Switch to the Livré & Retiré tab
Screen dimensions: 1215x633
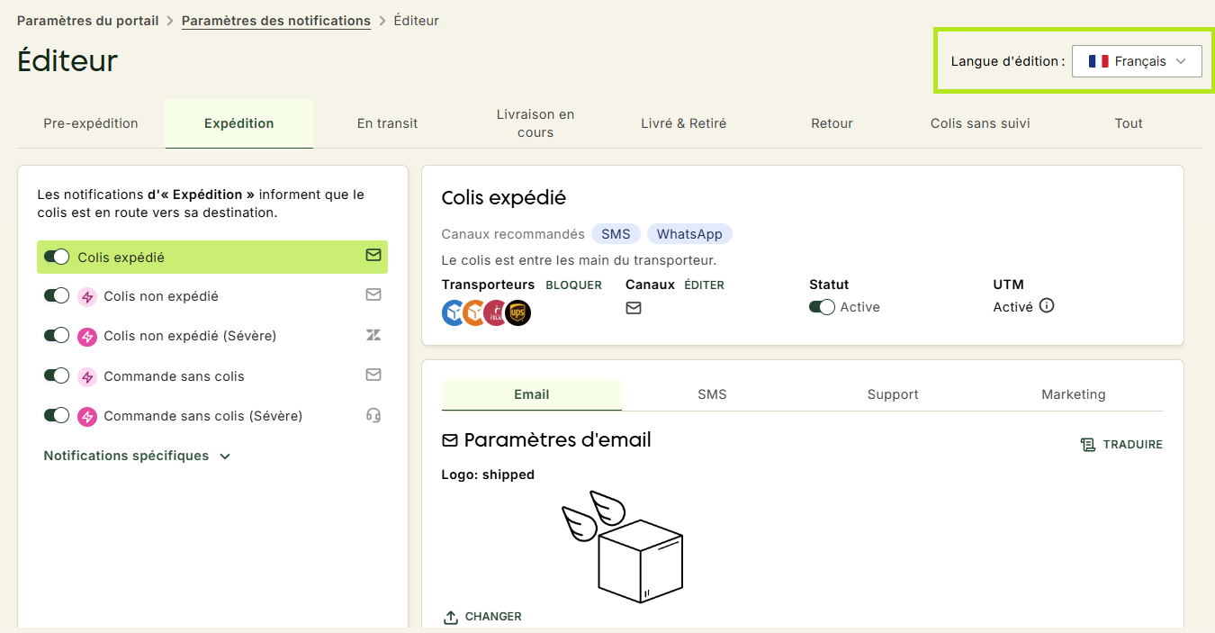(x=683, y=123)
